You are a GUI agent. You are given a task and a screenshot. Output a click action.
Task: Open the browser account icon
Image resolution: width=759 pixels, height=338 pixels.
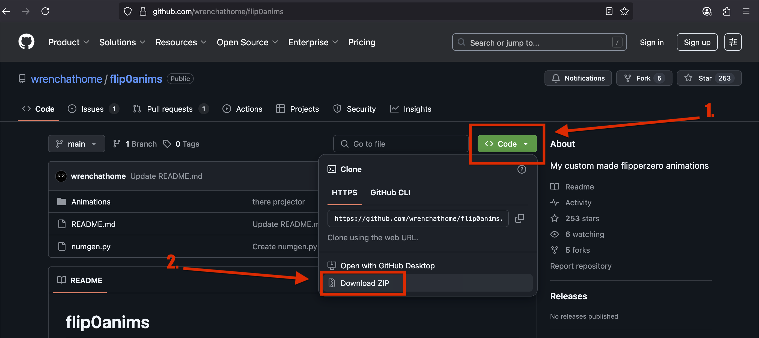(707, 11)
